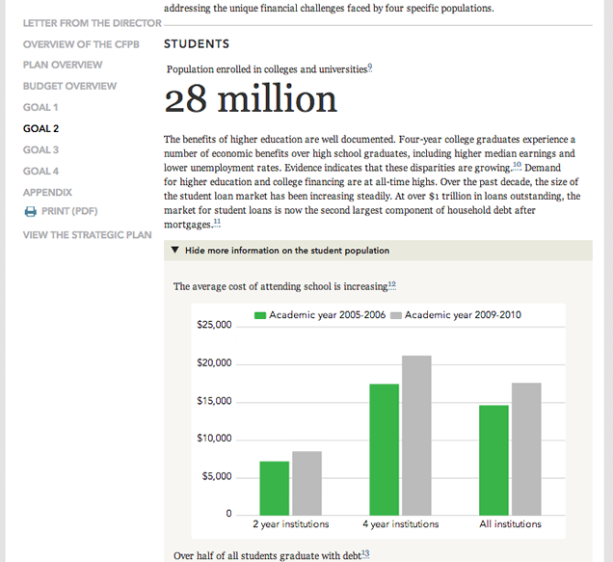
Task: Go to the Appendix
Action: coord(47,193)
